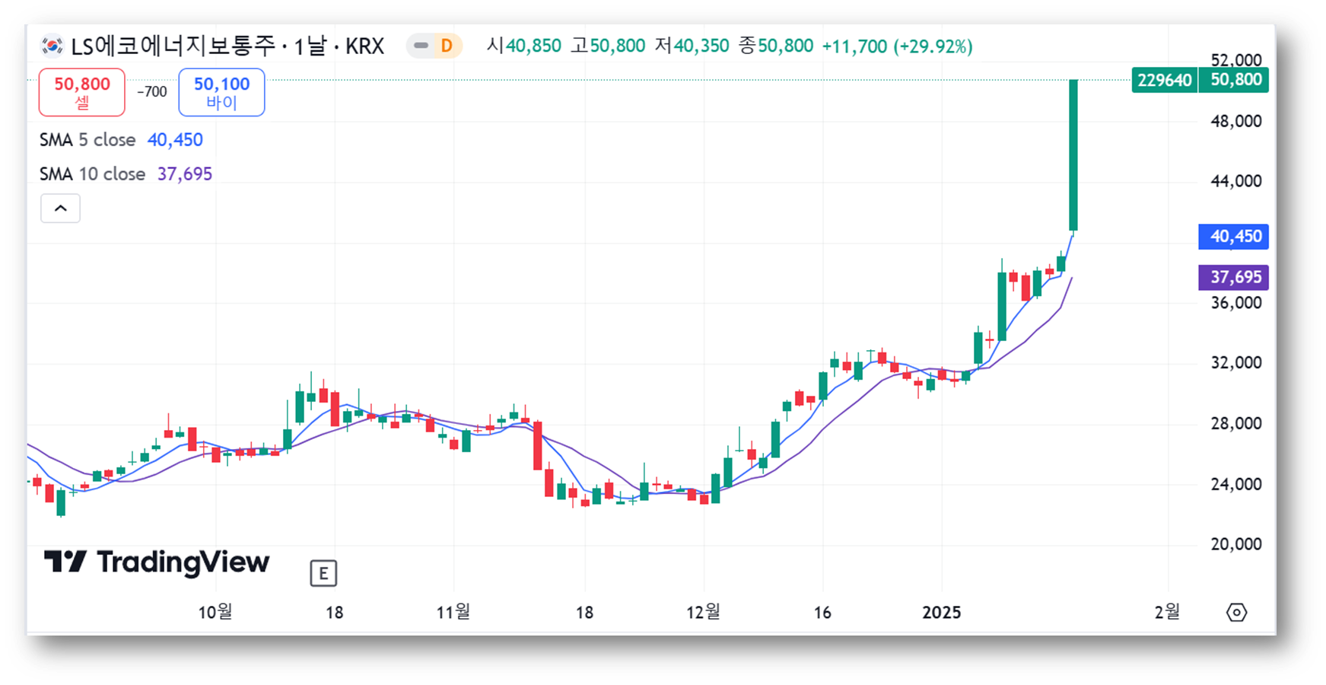Click the green 50,800 last price label
The height and width of the screenshot is (685, 1326).
tap(1234, 80)
